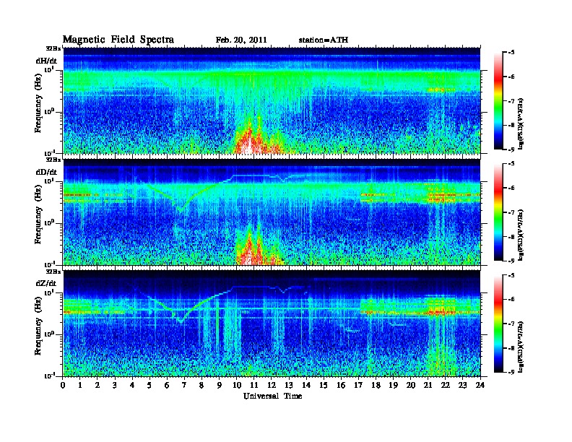
Task: Click hour 16 tick on Universal Time axis
Action: (341, 385)
